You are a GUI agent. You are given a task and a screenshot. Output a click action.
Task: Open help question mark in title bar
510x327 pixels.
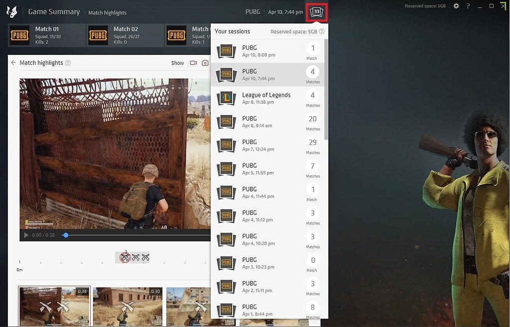pyautogui.click(x=468, y=6)
